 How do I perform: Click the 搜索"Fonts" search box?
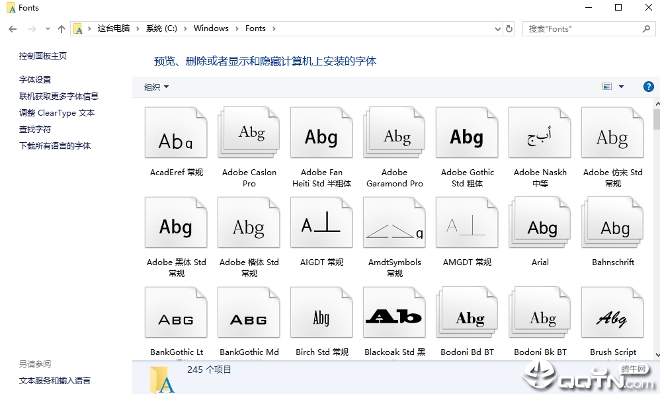click(x=582, y=29)
